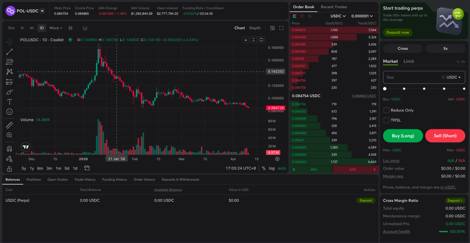470x243 pixels.
Task: Enter fullscreen chart mode
Action: [x=281, y=28]
